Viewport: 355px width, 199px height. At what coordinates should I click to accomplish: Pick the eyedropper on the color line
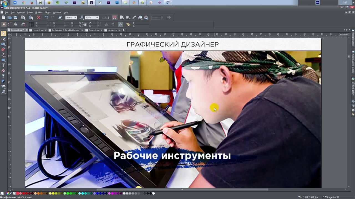click(x=11, y=193)
